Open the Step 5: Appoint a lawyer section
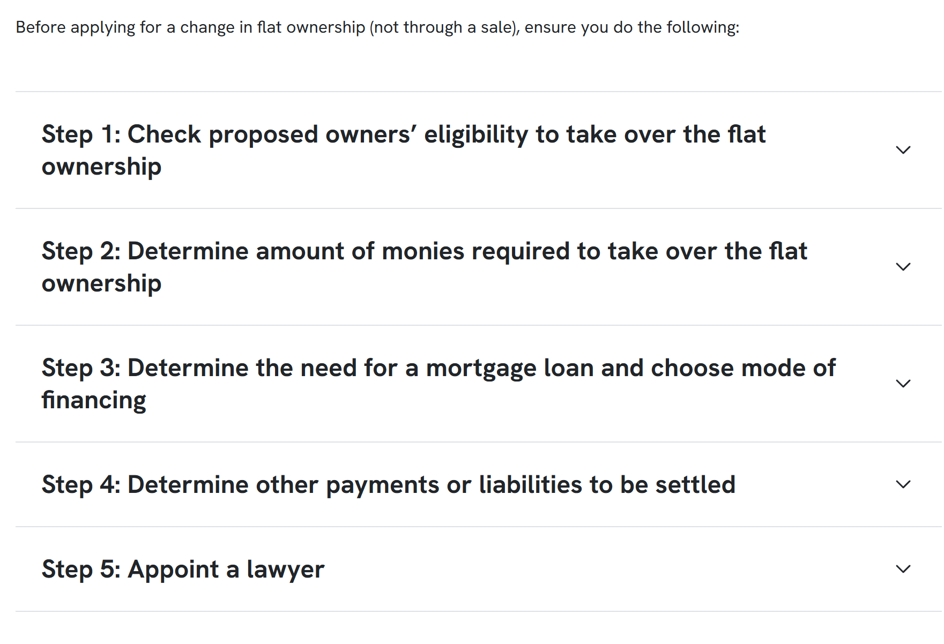 (x=479, y=569)
